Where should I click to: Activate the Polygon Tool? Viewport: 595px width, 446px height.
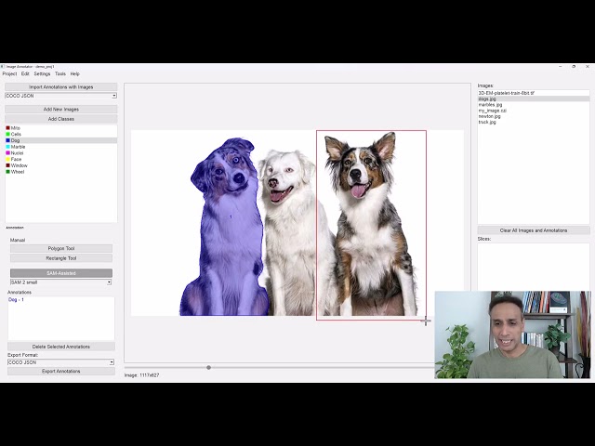[x=61, y=248]
